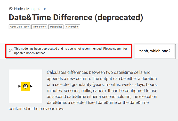This screenshot has height=121, width=178.
Task: Select the Other Data Types tag
Action: 20,27
